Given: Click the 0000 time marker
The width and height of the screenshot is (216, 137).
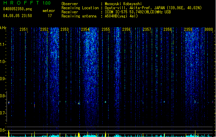Looking at the screenshot, I should pyautogui.click(x=209, y=29).
